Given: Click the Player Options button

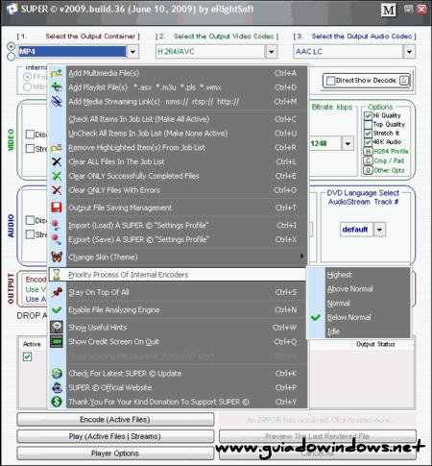Looking at the screenshot, I should 115,454.
